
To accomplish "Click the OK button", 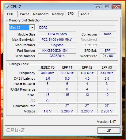I will coord(109,131).
